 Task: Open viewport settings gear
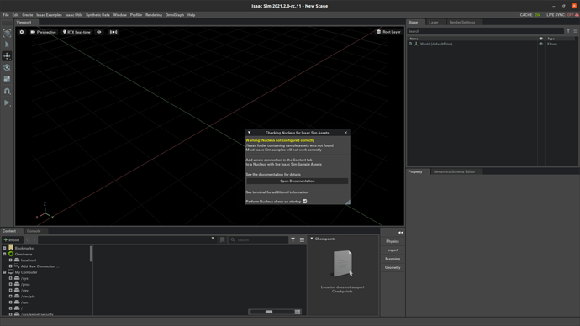[22, 32]
